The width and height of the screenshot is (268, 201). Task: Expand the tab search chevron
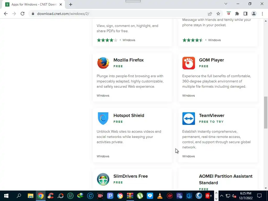coord(226,4)
